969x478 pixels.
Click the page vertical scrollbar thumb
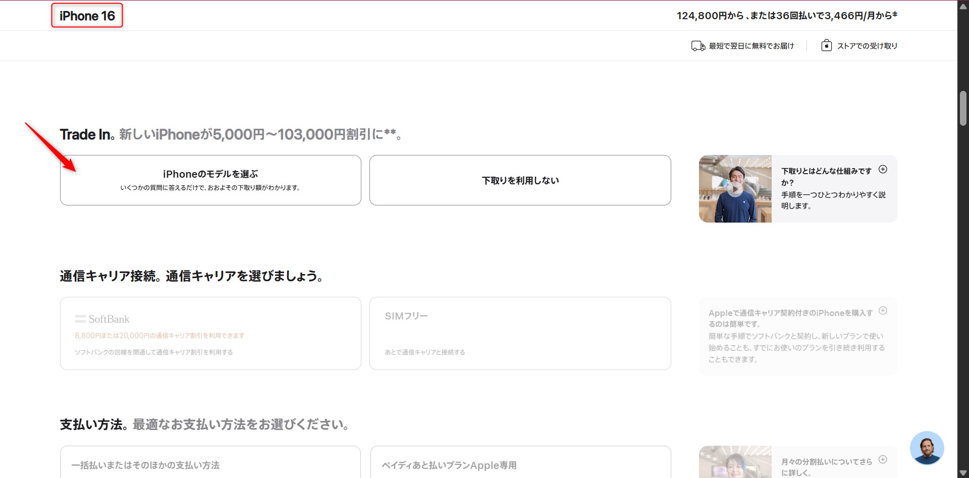(963, 108)
